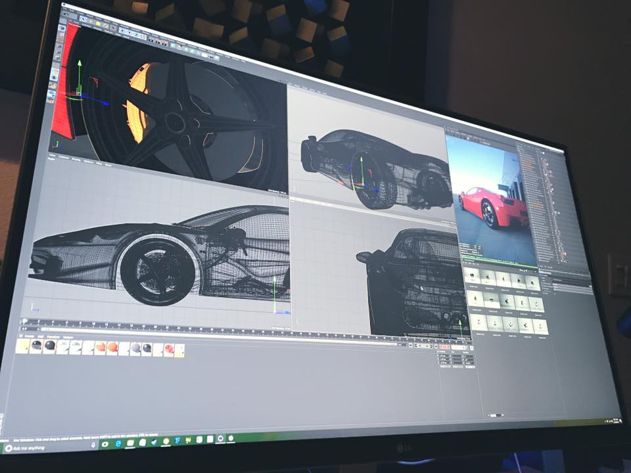Toggle the X-Y-Z axis lock group
The height and width of the screenshot is (473, 631).
coord(133,34)
